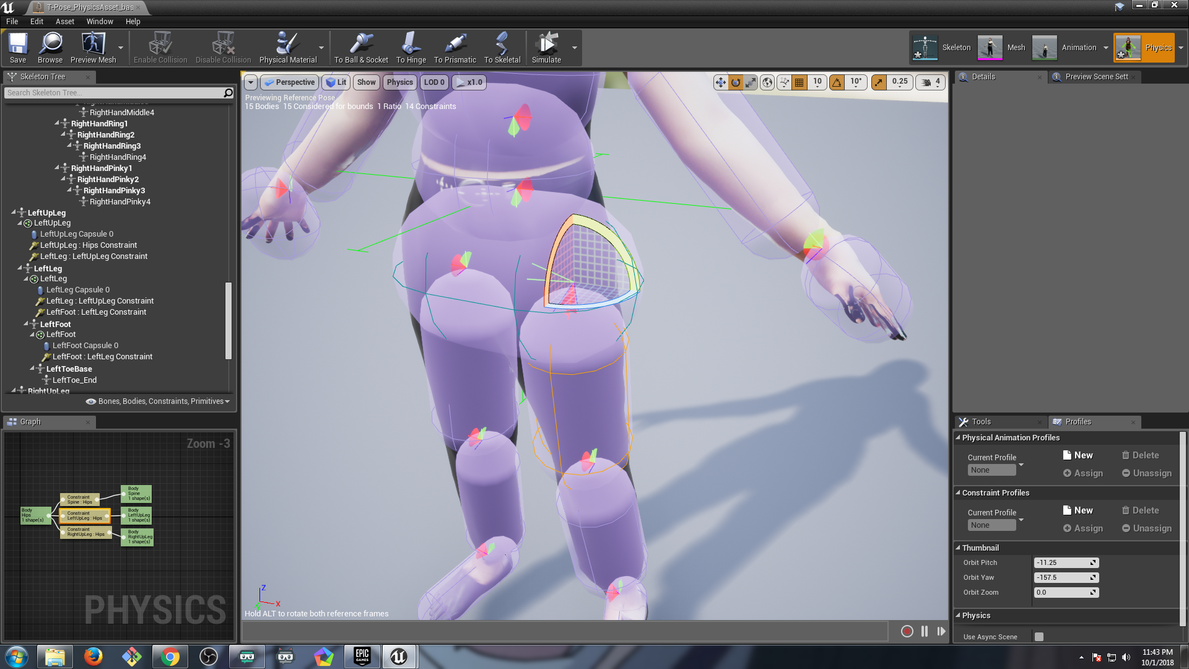Open viewport options arrow menu
The height and width of the screenshot is (669, 1189).
point(251,82)
